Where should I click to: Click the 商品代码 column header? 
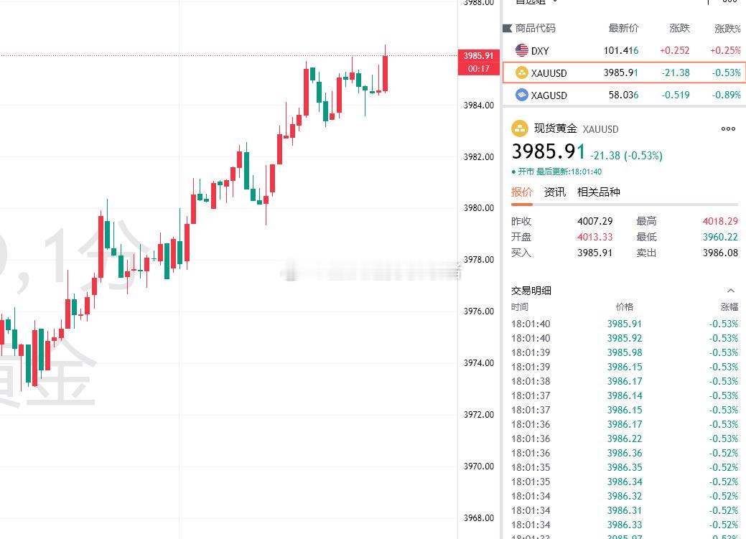(535, 28)
